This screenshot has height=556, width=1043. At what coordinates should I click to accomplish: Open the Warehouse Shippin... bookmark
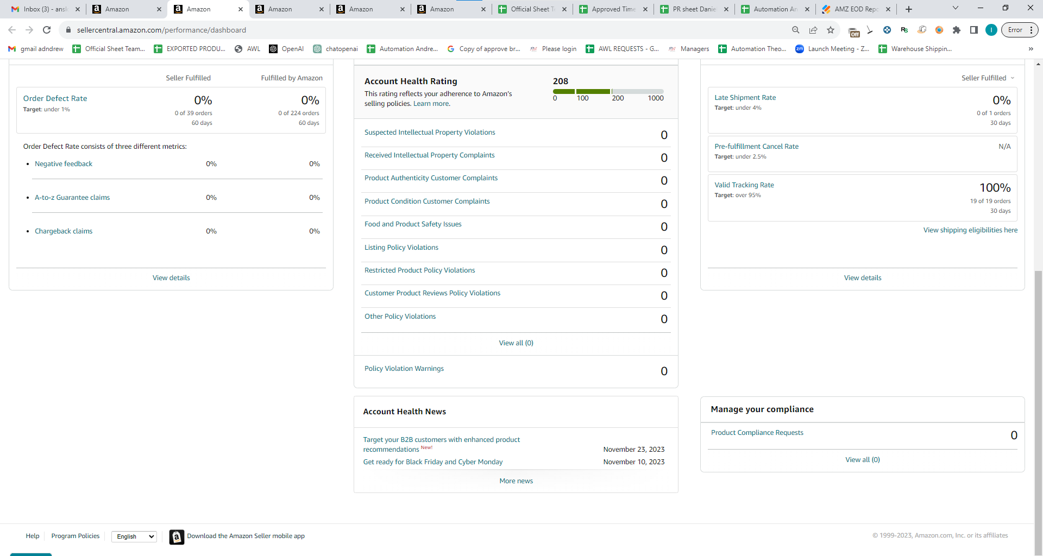pos(915,49)
